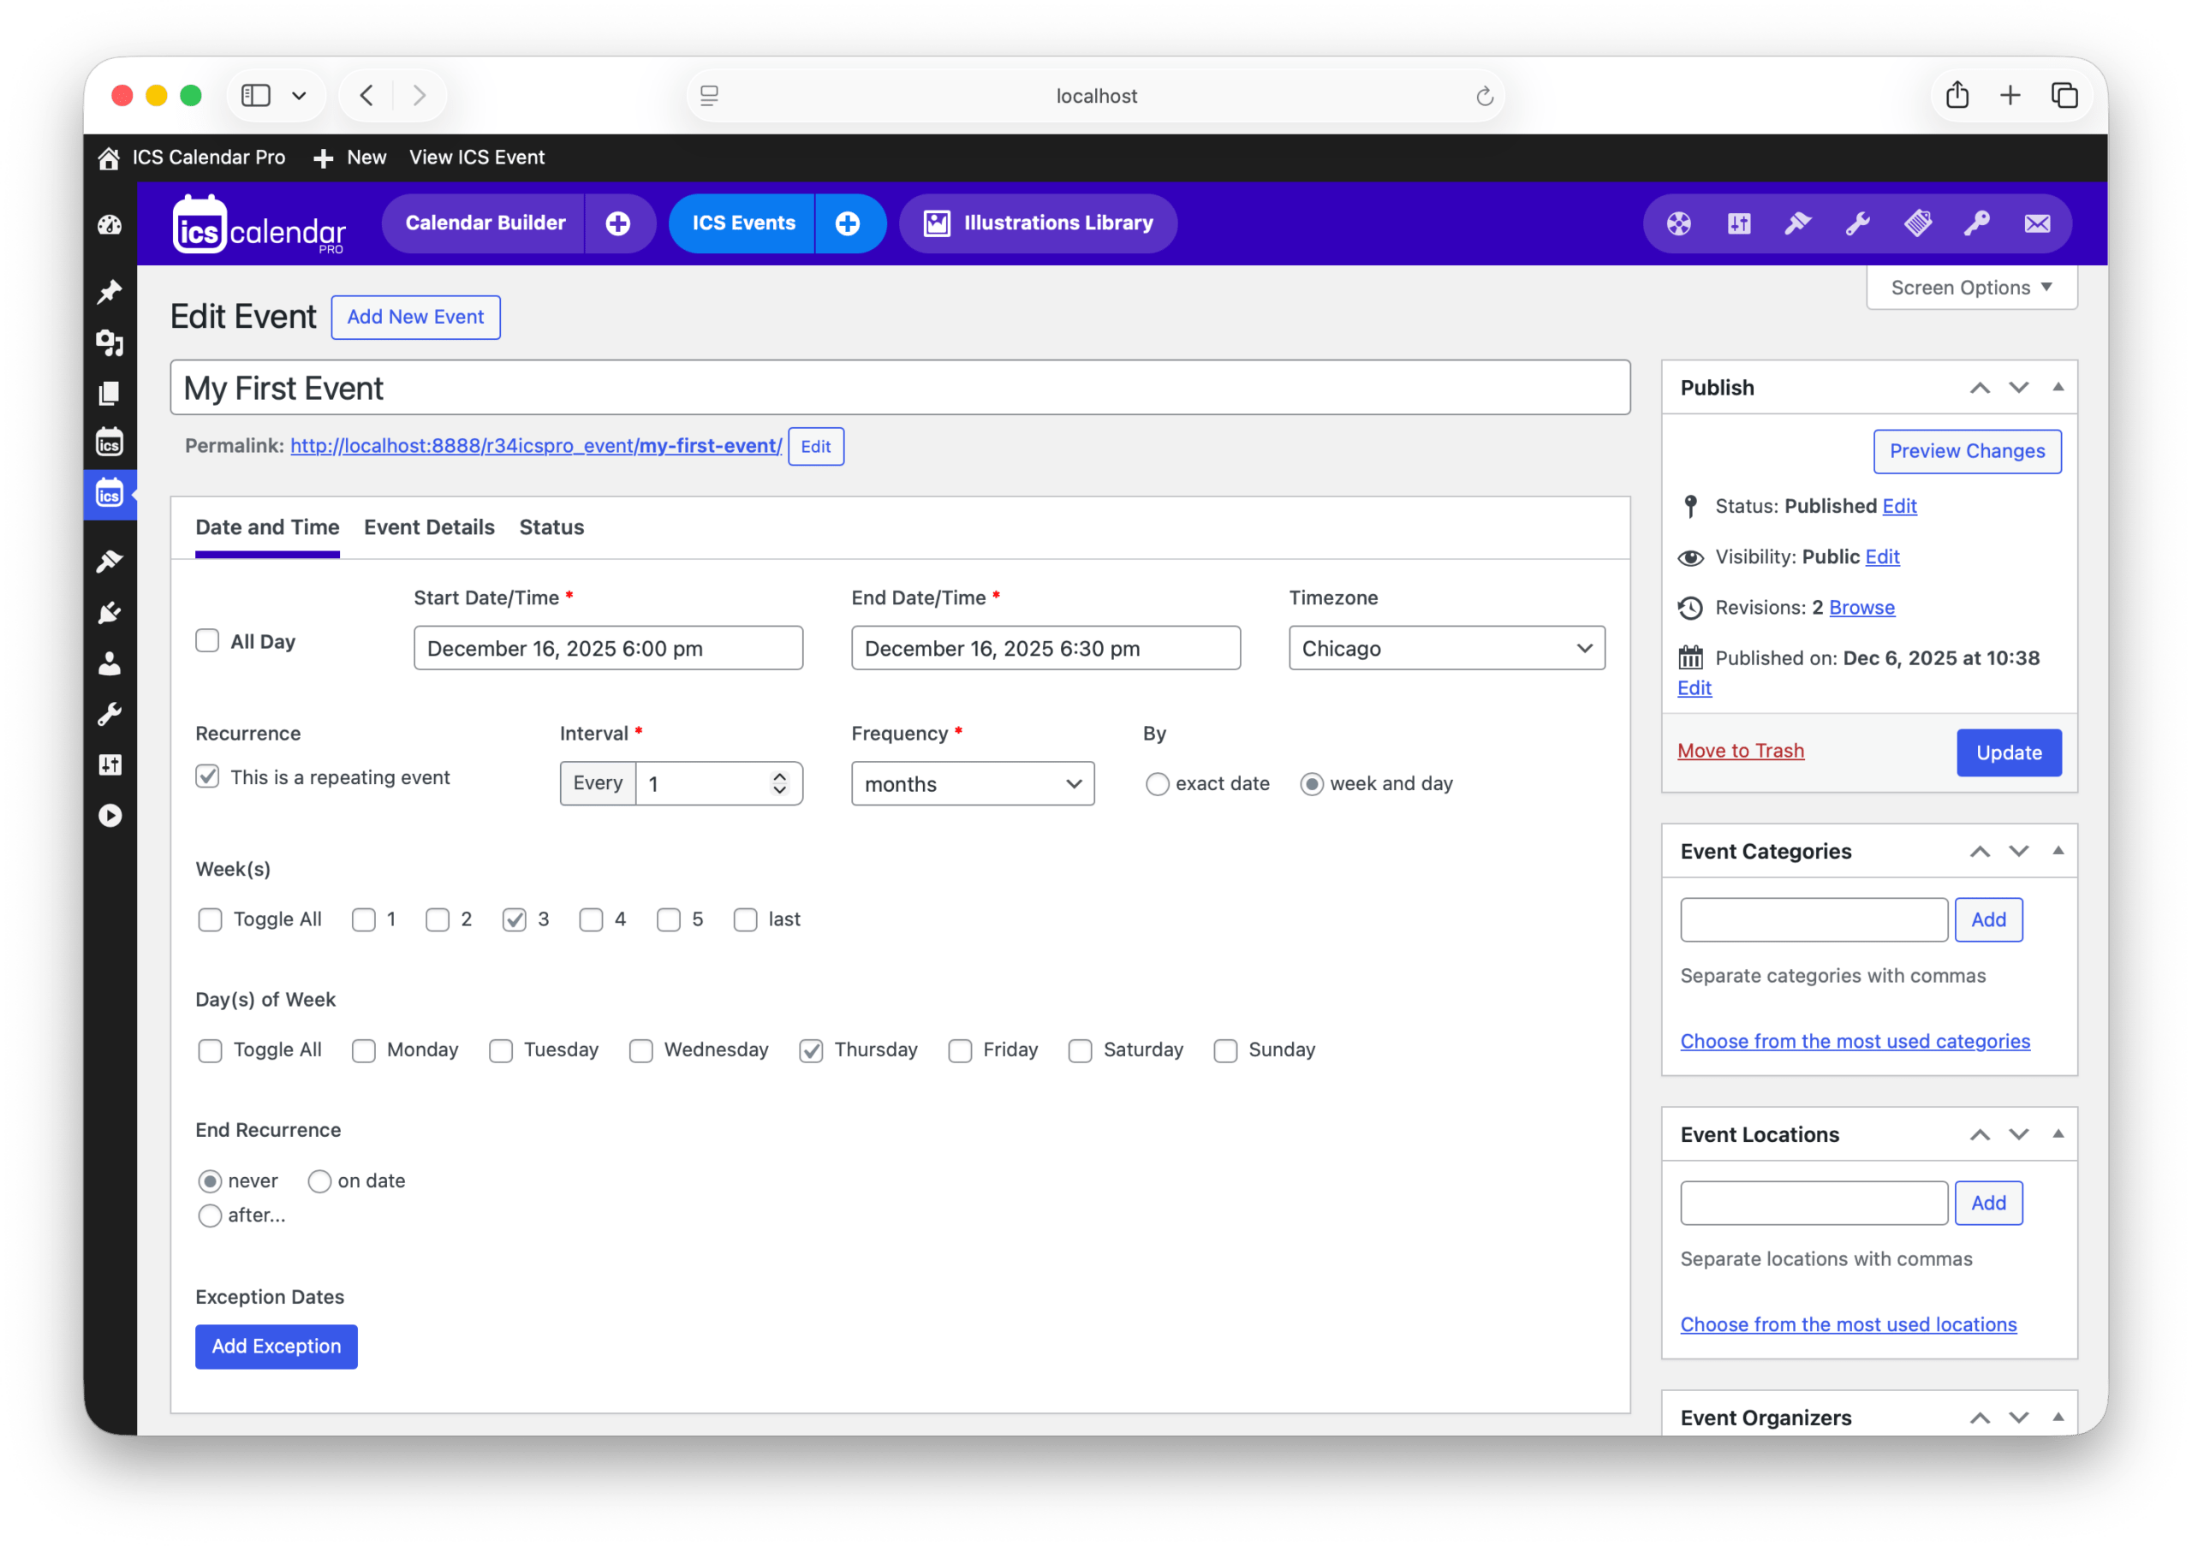Open the Status tab
This screenshot has width=2192, height=1546.
point(551,526)
